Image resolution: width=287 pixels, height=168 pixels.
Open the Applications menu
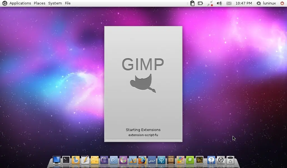[x=20, y=3]
